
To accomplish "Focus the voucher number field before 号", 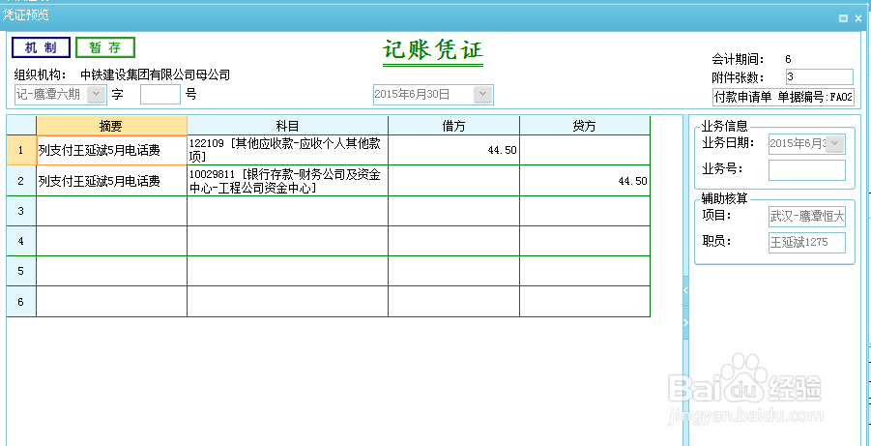I will click(160, 94).
